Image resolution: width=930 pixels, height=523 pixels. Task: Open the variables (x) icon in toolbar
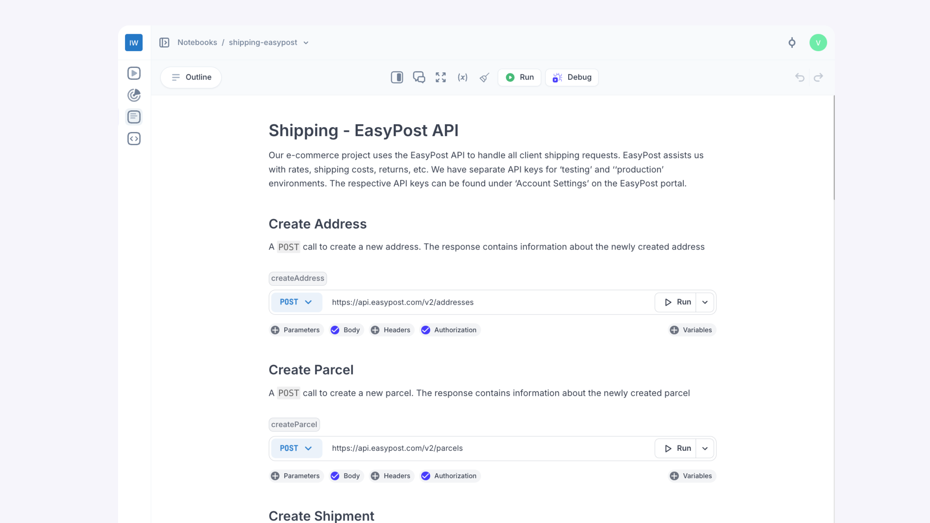[462, 77]
